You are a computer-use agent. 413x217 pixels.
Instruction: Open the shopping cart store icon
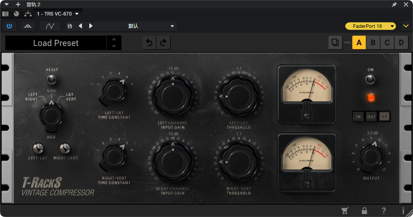tap(345, 211)
